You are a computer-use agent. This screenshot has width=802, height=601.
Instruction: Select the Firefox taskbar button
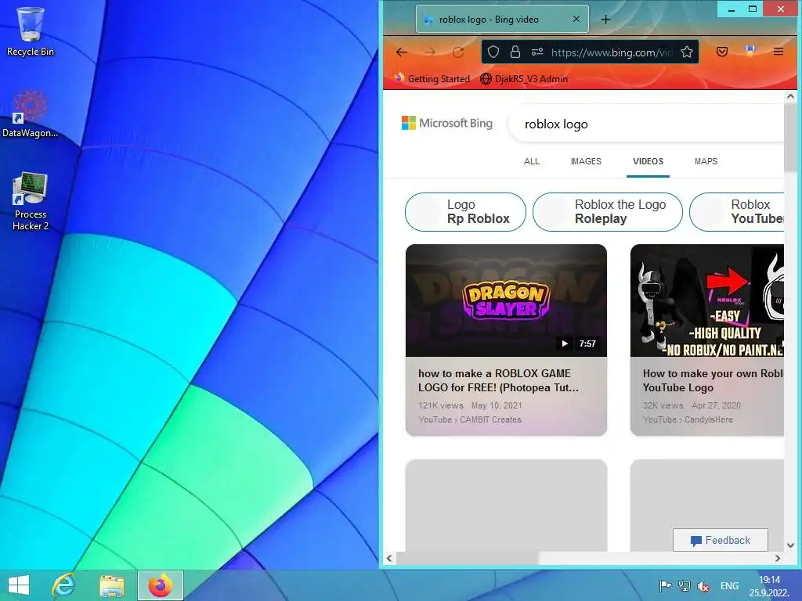(160, 585)
